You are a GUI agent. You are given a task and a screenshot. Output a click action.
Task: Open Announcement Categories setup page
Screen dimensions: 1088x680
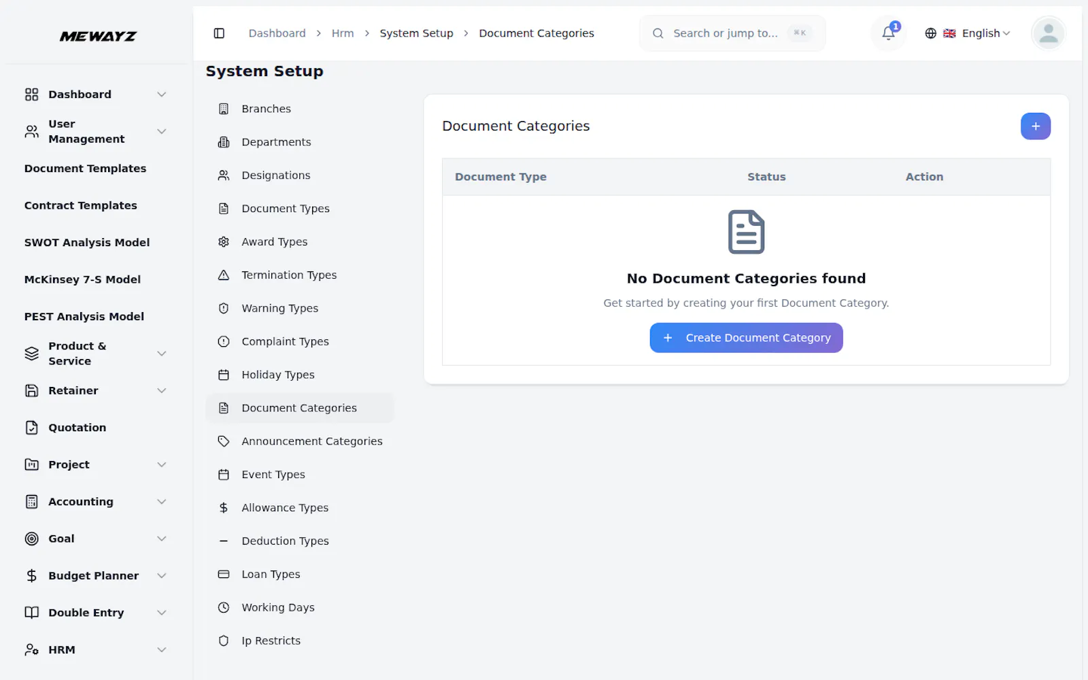300,441
